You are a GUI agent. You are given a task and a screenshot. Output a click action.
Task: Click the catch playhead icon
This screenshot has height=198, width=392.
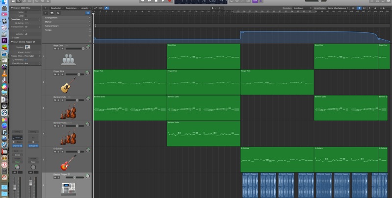107,8
